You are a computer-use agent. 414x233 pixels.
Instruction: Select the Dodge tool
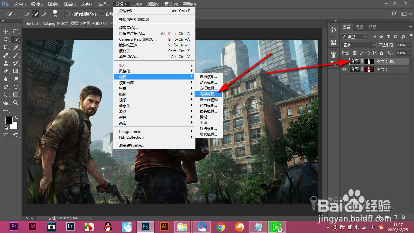(16, 79)
